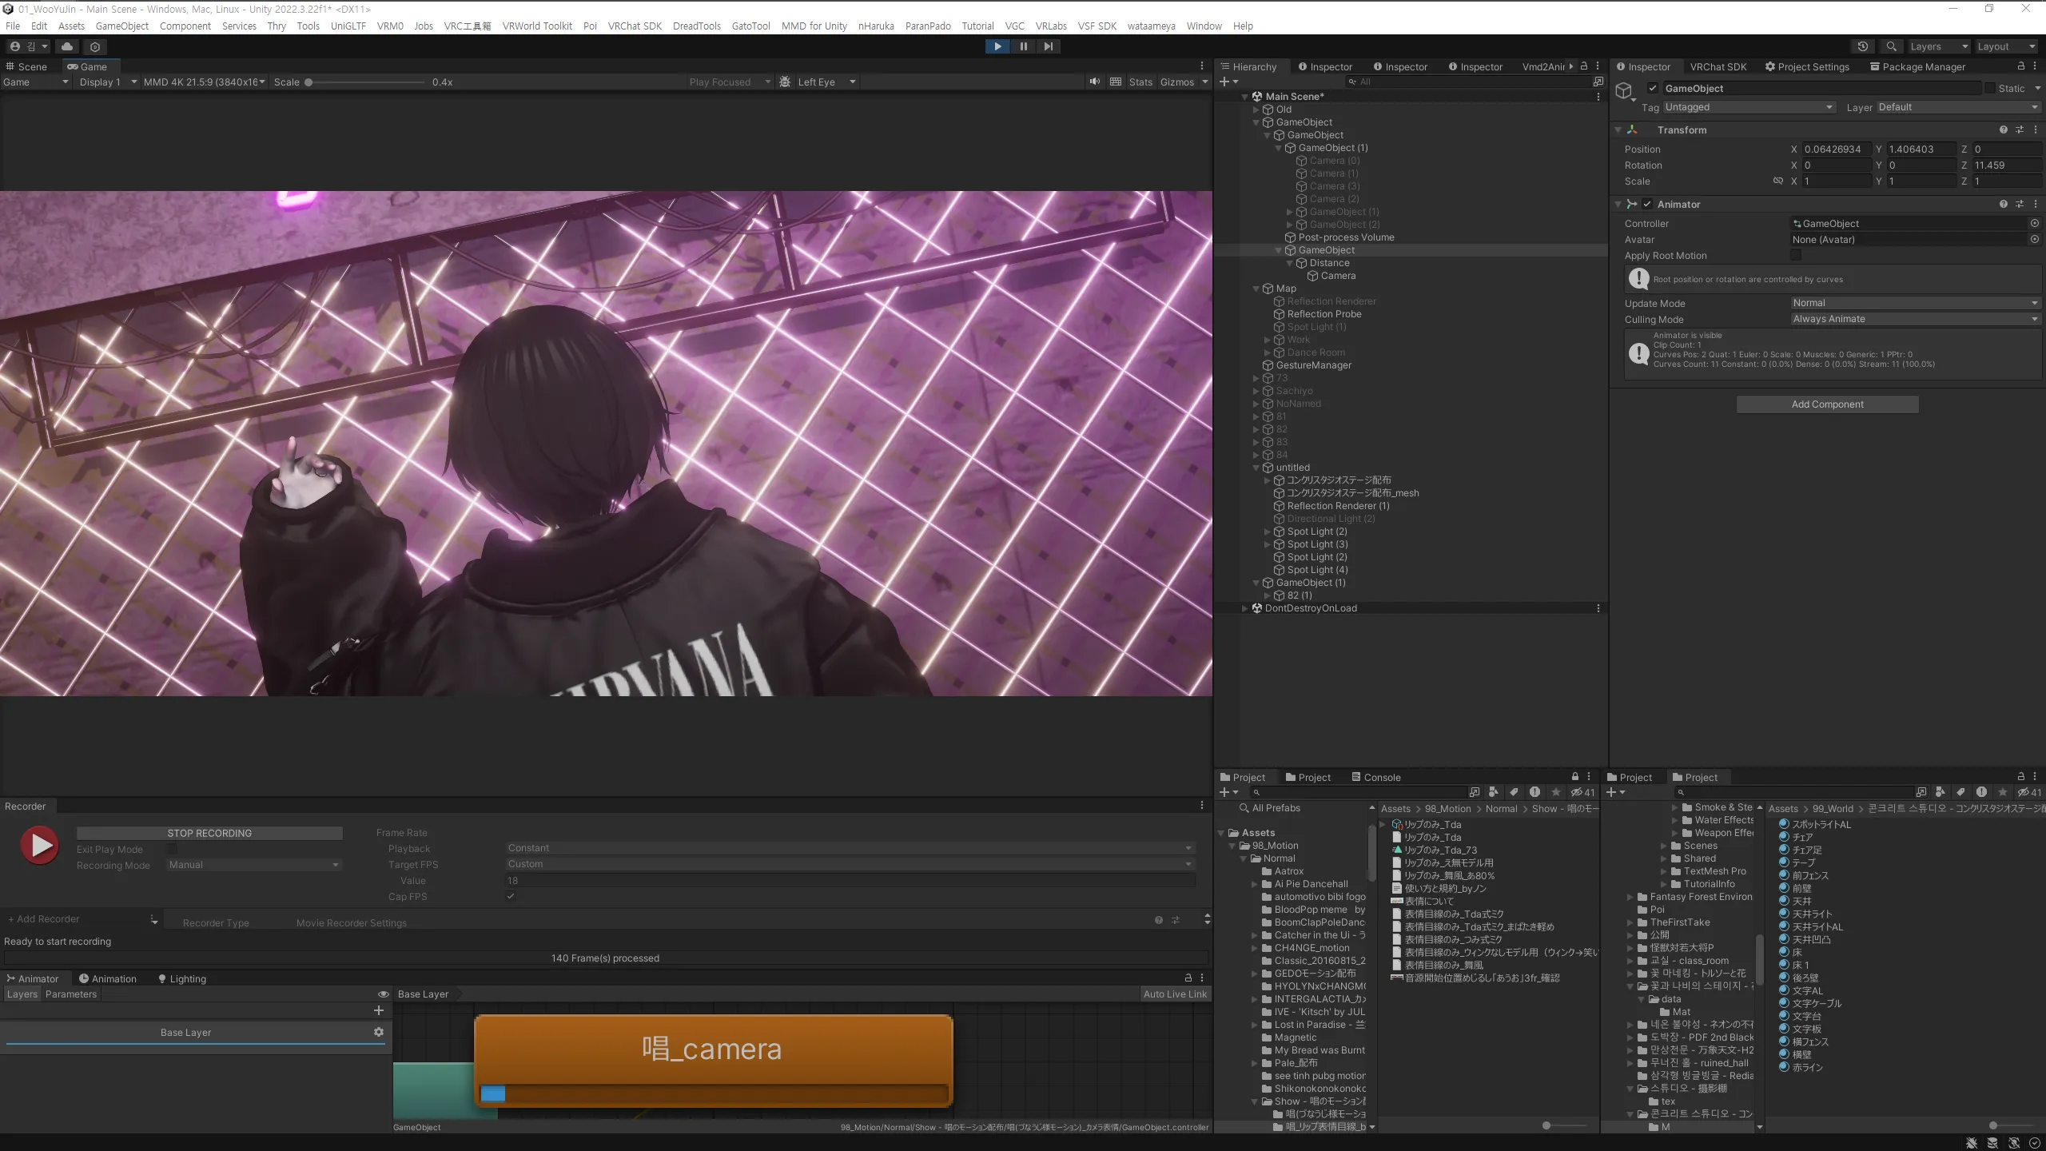The height and width of the screenshot is (1151, 2046).
Task: Click the Base Layer breadcrumb in Animator
Action: pyautogui.click(x=423, y=994)
